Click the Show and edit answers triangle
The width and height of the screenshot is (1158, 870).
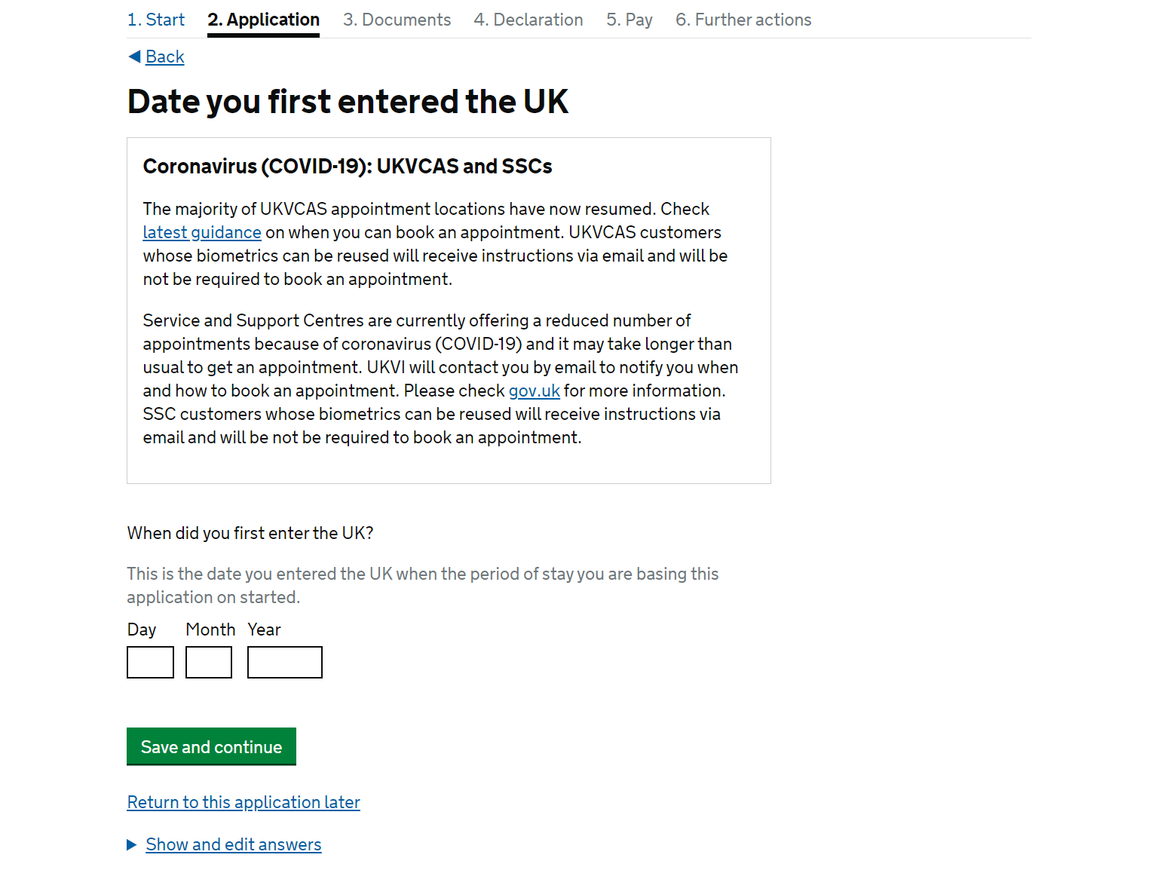[x=132, y=845]
